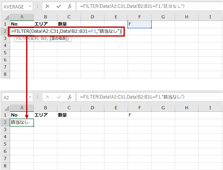Viewport: 223px width, 170px height.
Task: Select the highlighted F1 cell with blue border
Action: point(139,24)
